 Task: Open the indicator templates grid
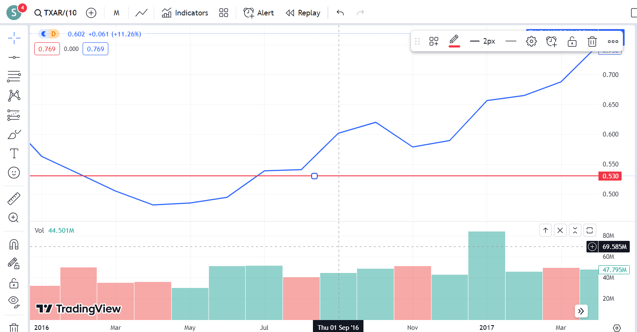click(223, 13)
